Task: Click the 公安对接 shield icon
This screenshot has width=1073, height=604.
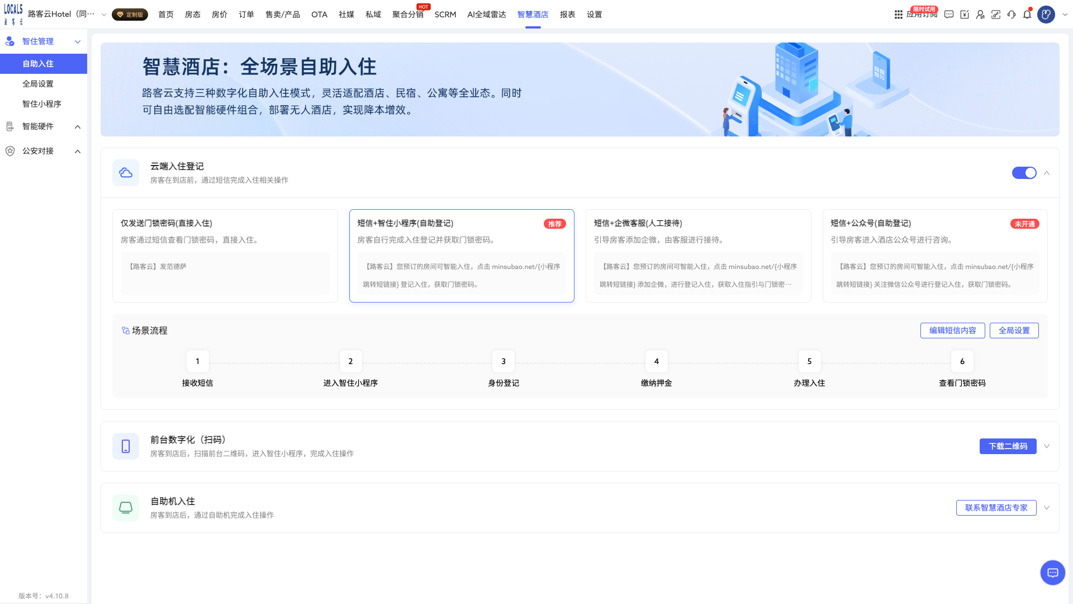Action: pos(10,151)
